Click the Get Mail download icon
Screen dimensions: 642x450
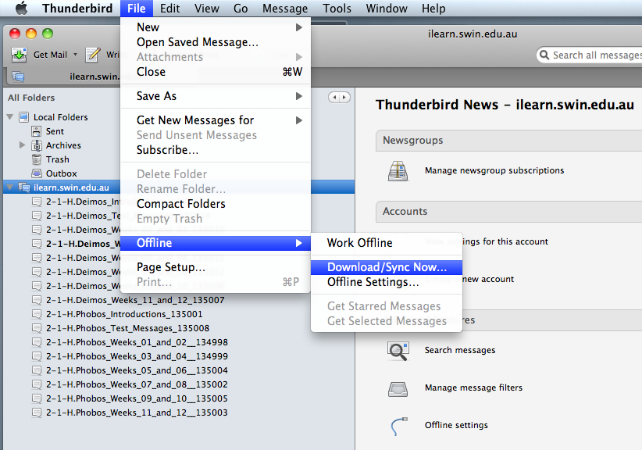[x=19, y=55]
